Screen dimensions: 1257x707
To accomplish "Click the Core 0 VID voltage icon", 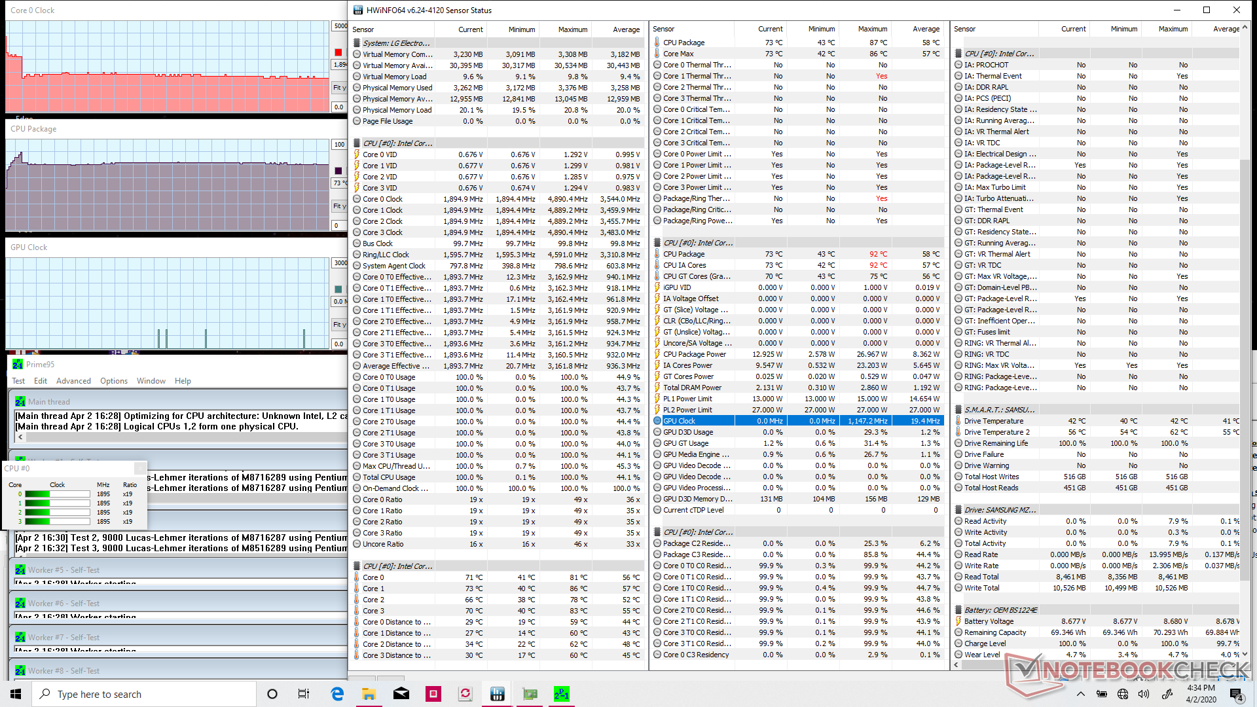I will tap(357, 154).
